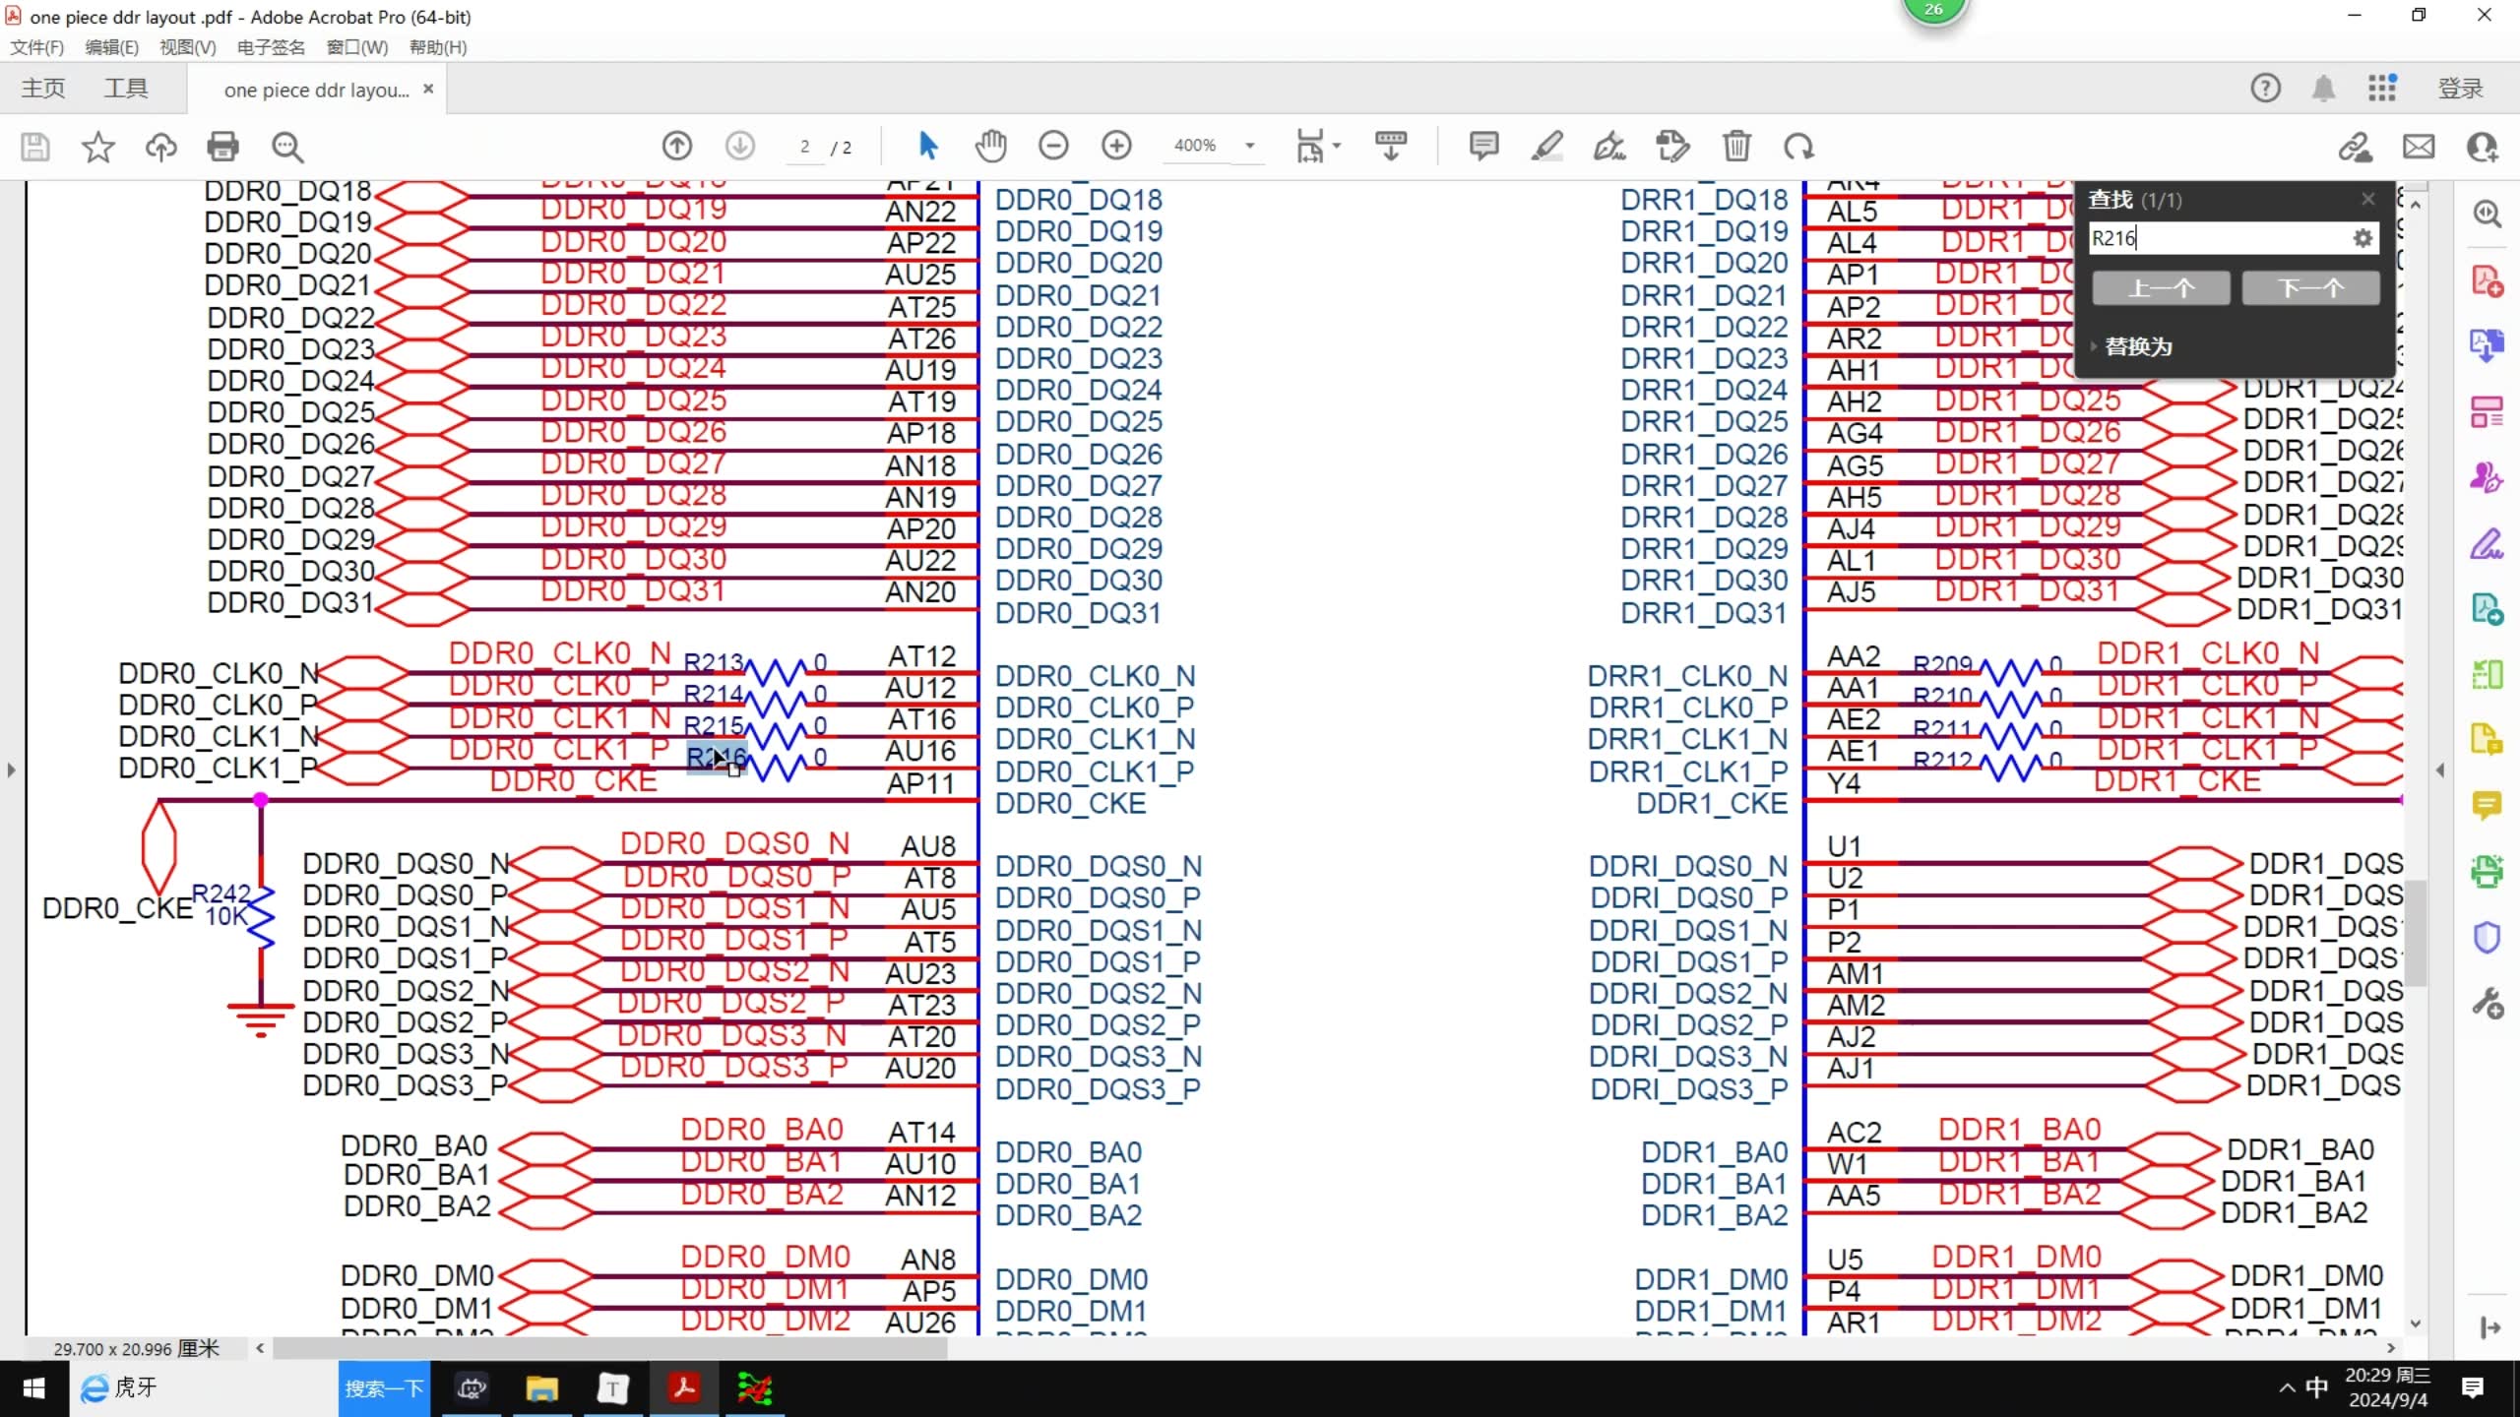This screenshot has width=2520, height=1417.
Task: Open upload to cloud icon
Action: [x=160, y=147]
